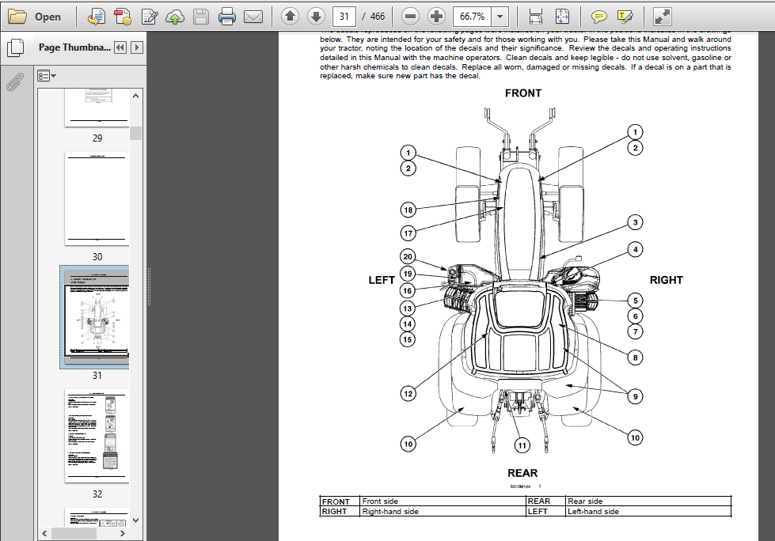This screenshot has width=775, height=541.
Task: Select page 30 thumbnail
Action: (97, 199)
